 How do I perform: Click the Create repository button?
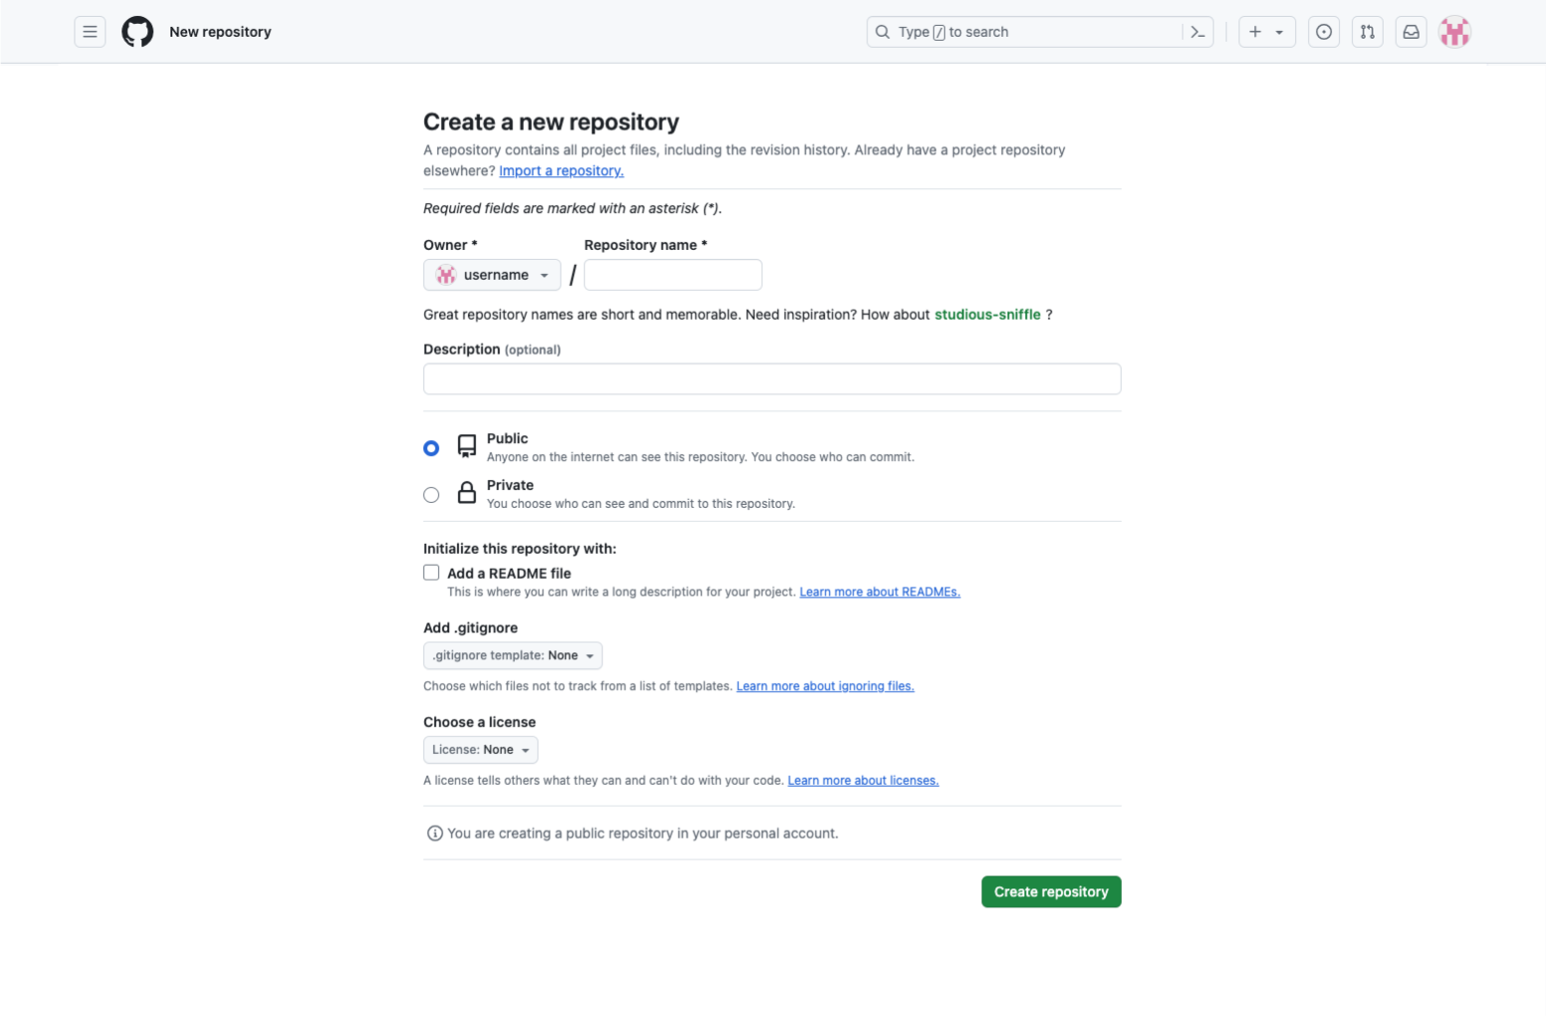(1050, 891)
